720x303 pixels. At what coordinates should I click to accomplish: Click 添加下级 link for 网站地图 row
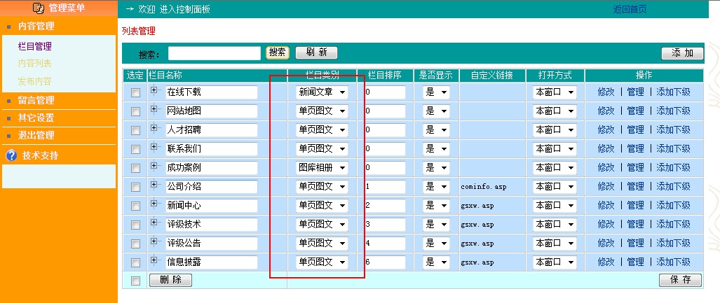pos(673,111)
